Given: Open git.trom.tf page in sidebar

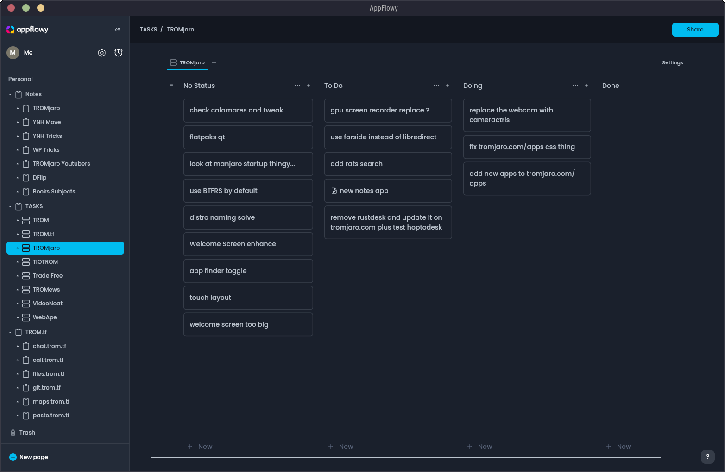Looking at the screenshot, I should point(65,388).
